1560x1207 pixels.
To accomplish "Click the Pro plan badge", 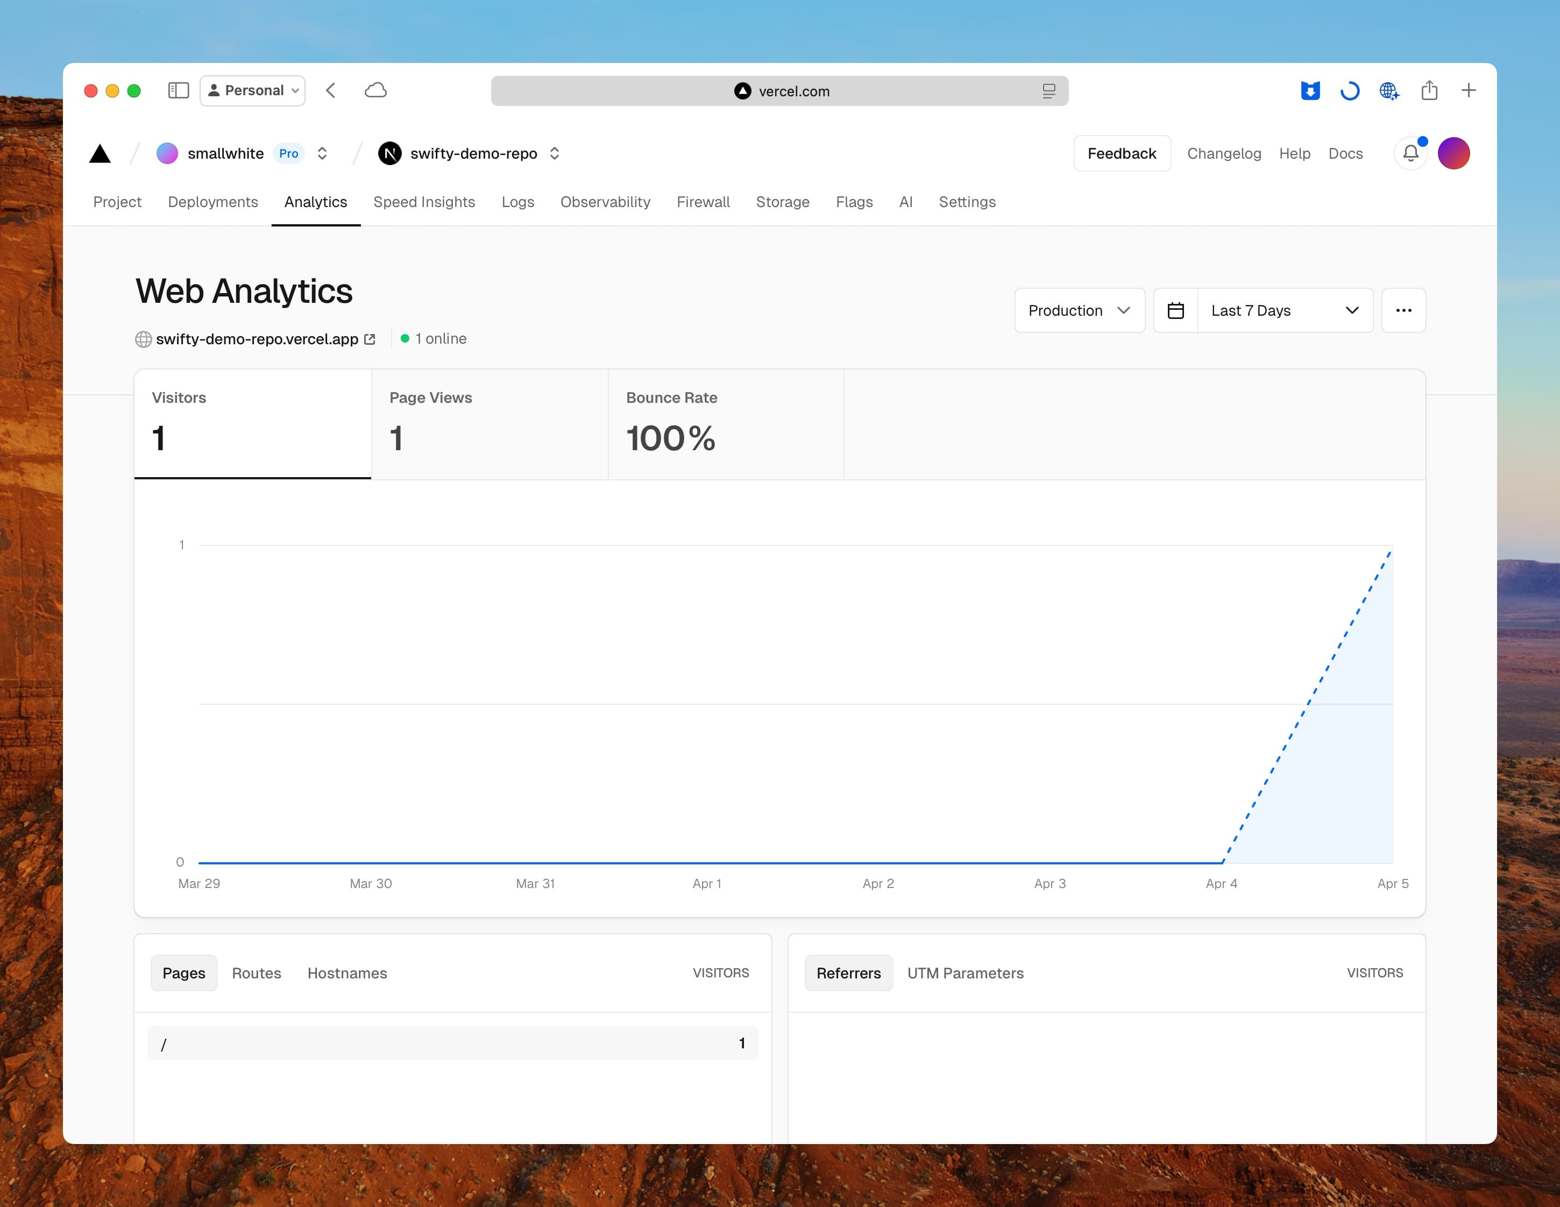I will click(x=288, y=153).
